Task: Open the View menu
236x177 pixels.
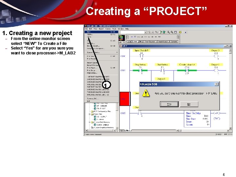Action: tap(95, 29)
